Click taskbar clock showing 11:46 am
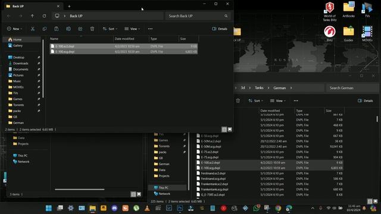The image size is (381, 214). point(353,208)
